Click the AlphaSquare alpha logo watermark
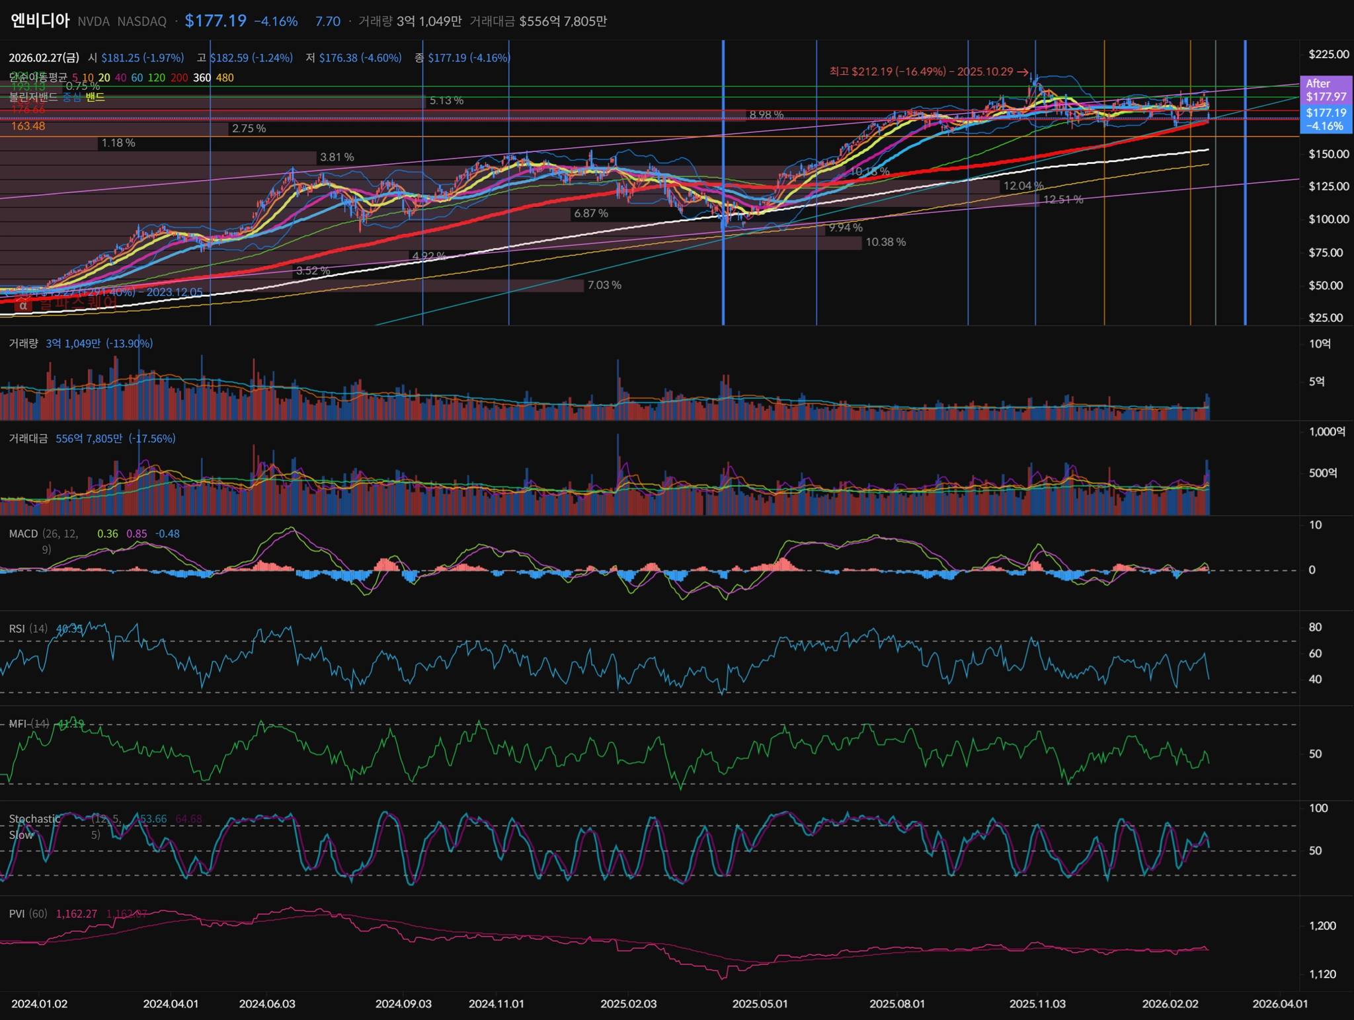 pyautogui.click(x=23, y=305)
